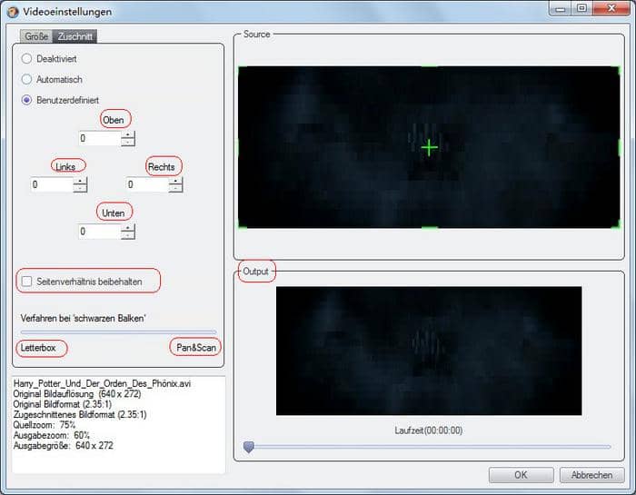Switch to the Größe tab

coord(36,36)
